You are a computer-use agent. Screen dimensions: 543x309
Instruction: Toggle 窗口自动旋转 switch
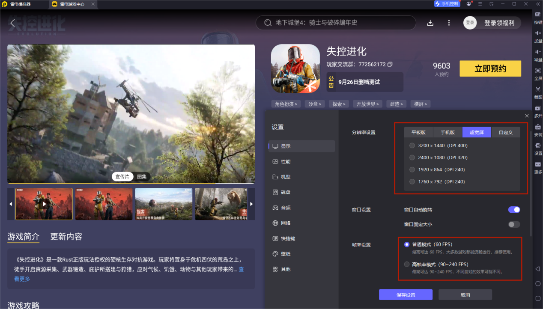pyautogui.click(x=514, y=210)
